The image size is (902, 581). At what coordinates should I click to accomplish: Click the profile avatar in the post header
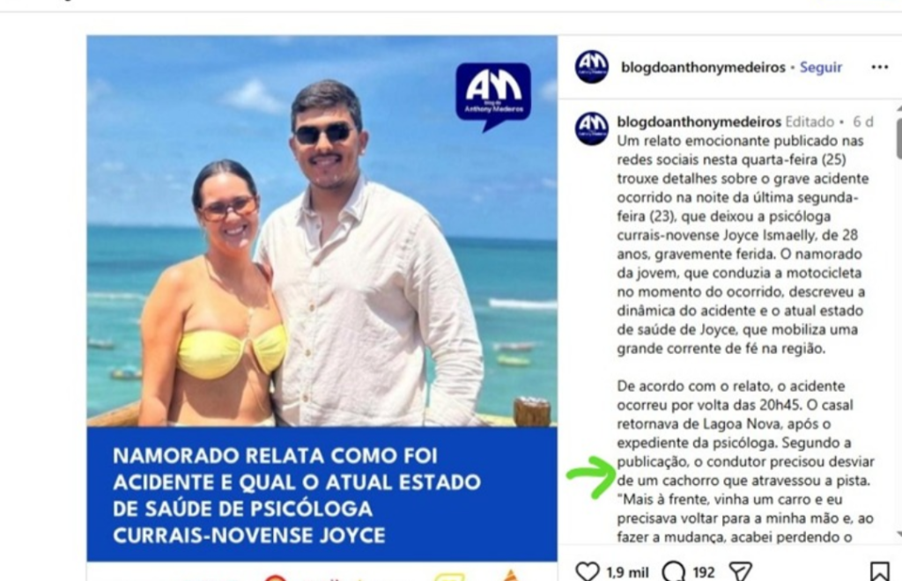coord(592,67)
